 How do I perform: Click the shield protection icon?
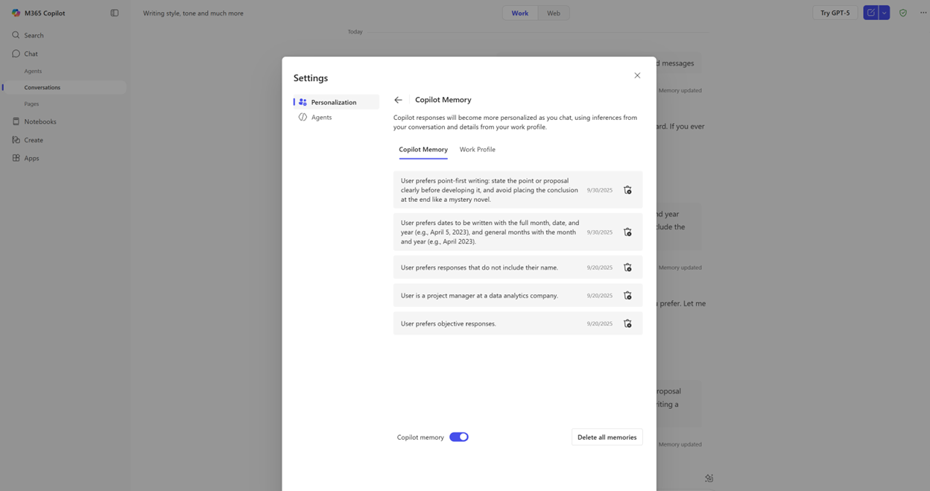tap(903, 13)
